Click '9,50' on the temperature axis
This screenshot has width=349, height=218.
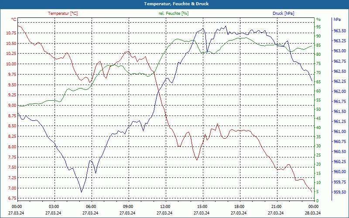point(12,85)
